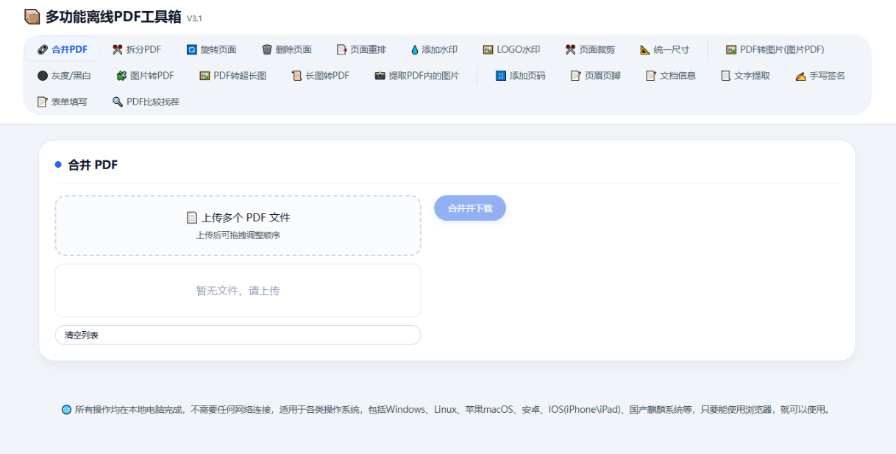Open the 旋转页面 rotate tool
Viewport: 896px width, 454px height.
211,49
